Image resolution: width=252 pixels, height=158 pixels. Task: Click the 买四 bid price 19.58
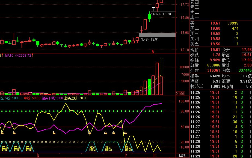215,39
